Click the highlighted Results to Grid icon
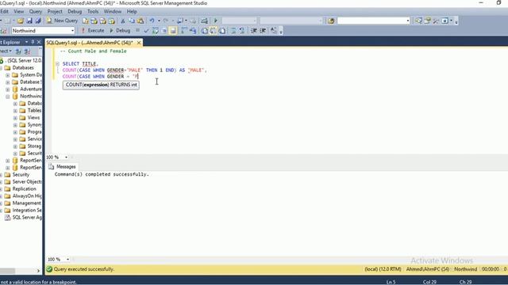Image resolution: width=508 pixels, height=285 pixels. tap(213, 31)
